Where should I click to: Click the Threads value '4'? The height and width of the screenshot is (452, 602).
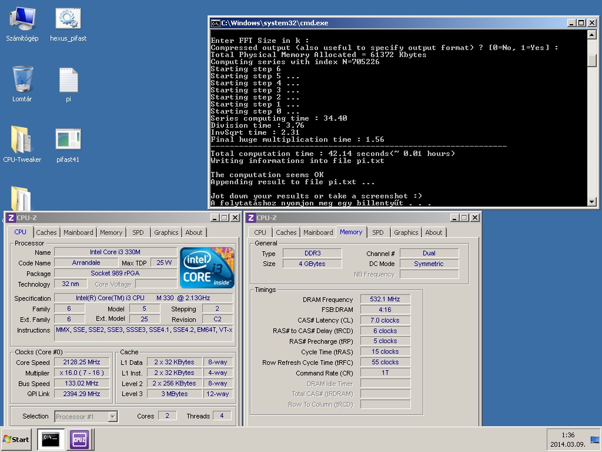point(222,416)
